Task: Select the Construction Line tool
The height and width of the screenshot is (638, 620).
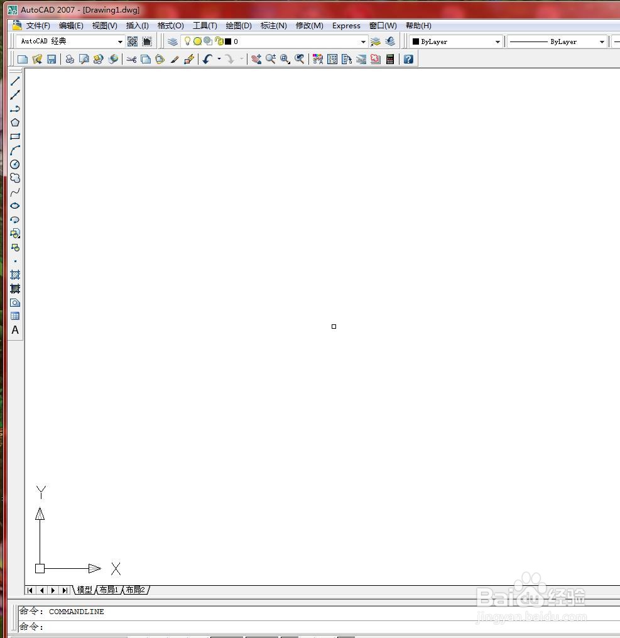Action: tap(15, 95)
